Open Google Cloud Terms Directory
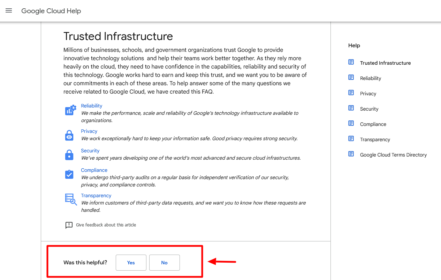The image size is (441, 280). point(393,154)
